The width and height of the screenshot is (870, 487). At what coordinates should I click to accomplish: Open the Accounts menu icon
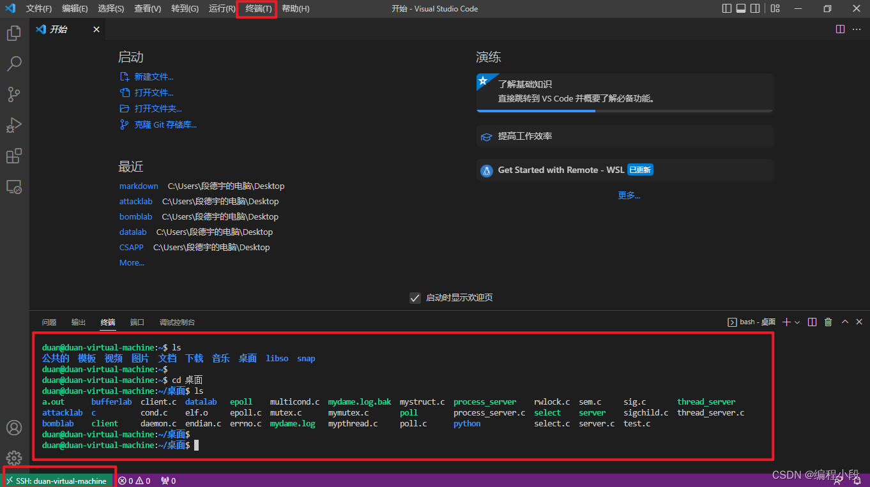click(x=14, y=428)
